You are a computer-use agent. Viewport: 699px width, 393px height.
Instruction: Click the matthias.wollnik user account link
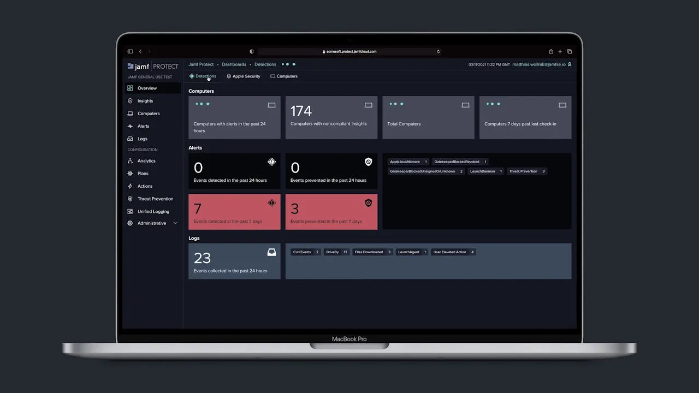[x=538, y=64]
